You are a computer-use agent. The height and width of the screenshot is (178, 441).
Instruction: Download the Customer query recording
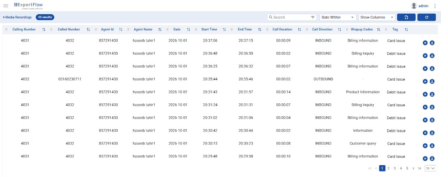[x=432, y=146]
